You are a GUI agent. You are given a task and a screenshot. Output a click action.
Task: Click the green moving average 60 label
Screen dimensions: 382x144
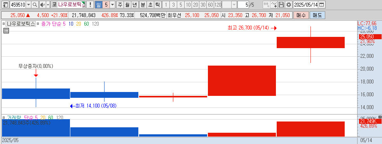click(x=86, y=24)
